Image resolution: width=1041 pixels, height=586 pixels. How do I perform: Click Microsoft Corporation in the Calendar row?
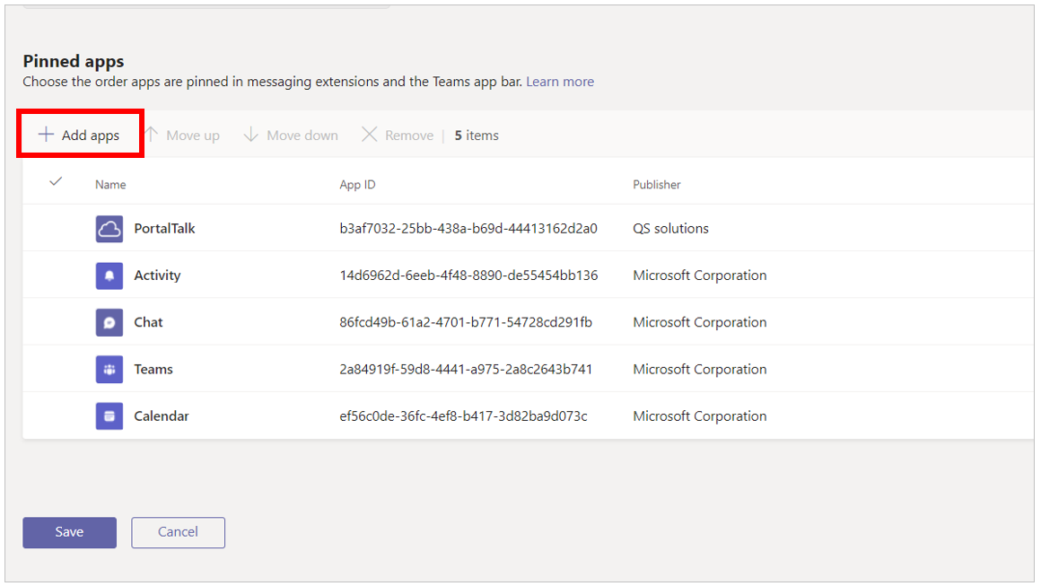pyautogui.click(x=700, y=416)
